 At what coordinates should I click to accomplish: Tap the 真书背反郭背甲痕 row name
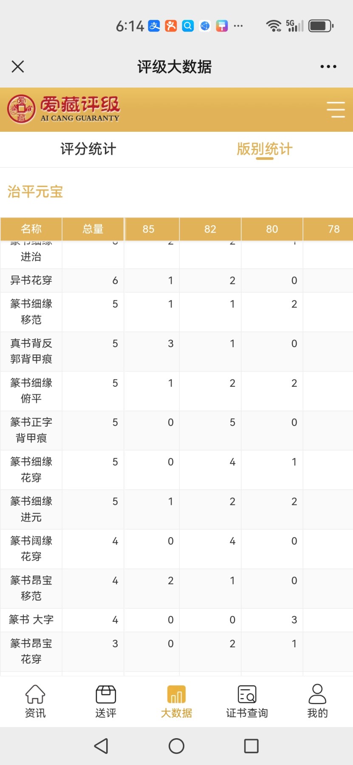point(31,351)
